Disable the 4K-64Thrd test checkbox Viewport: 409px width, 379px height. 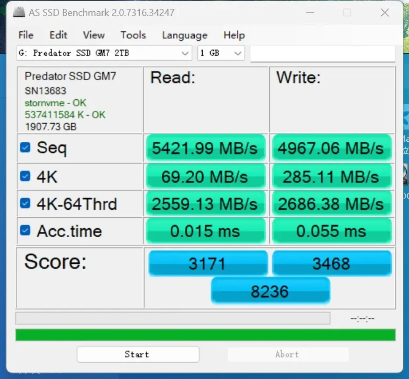(x=25, y=203)
